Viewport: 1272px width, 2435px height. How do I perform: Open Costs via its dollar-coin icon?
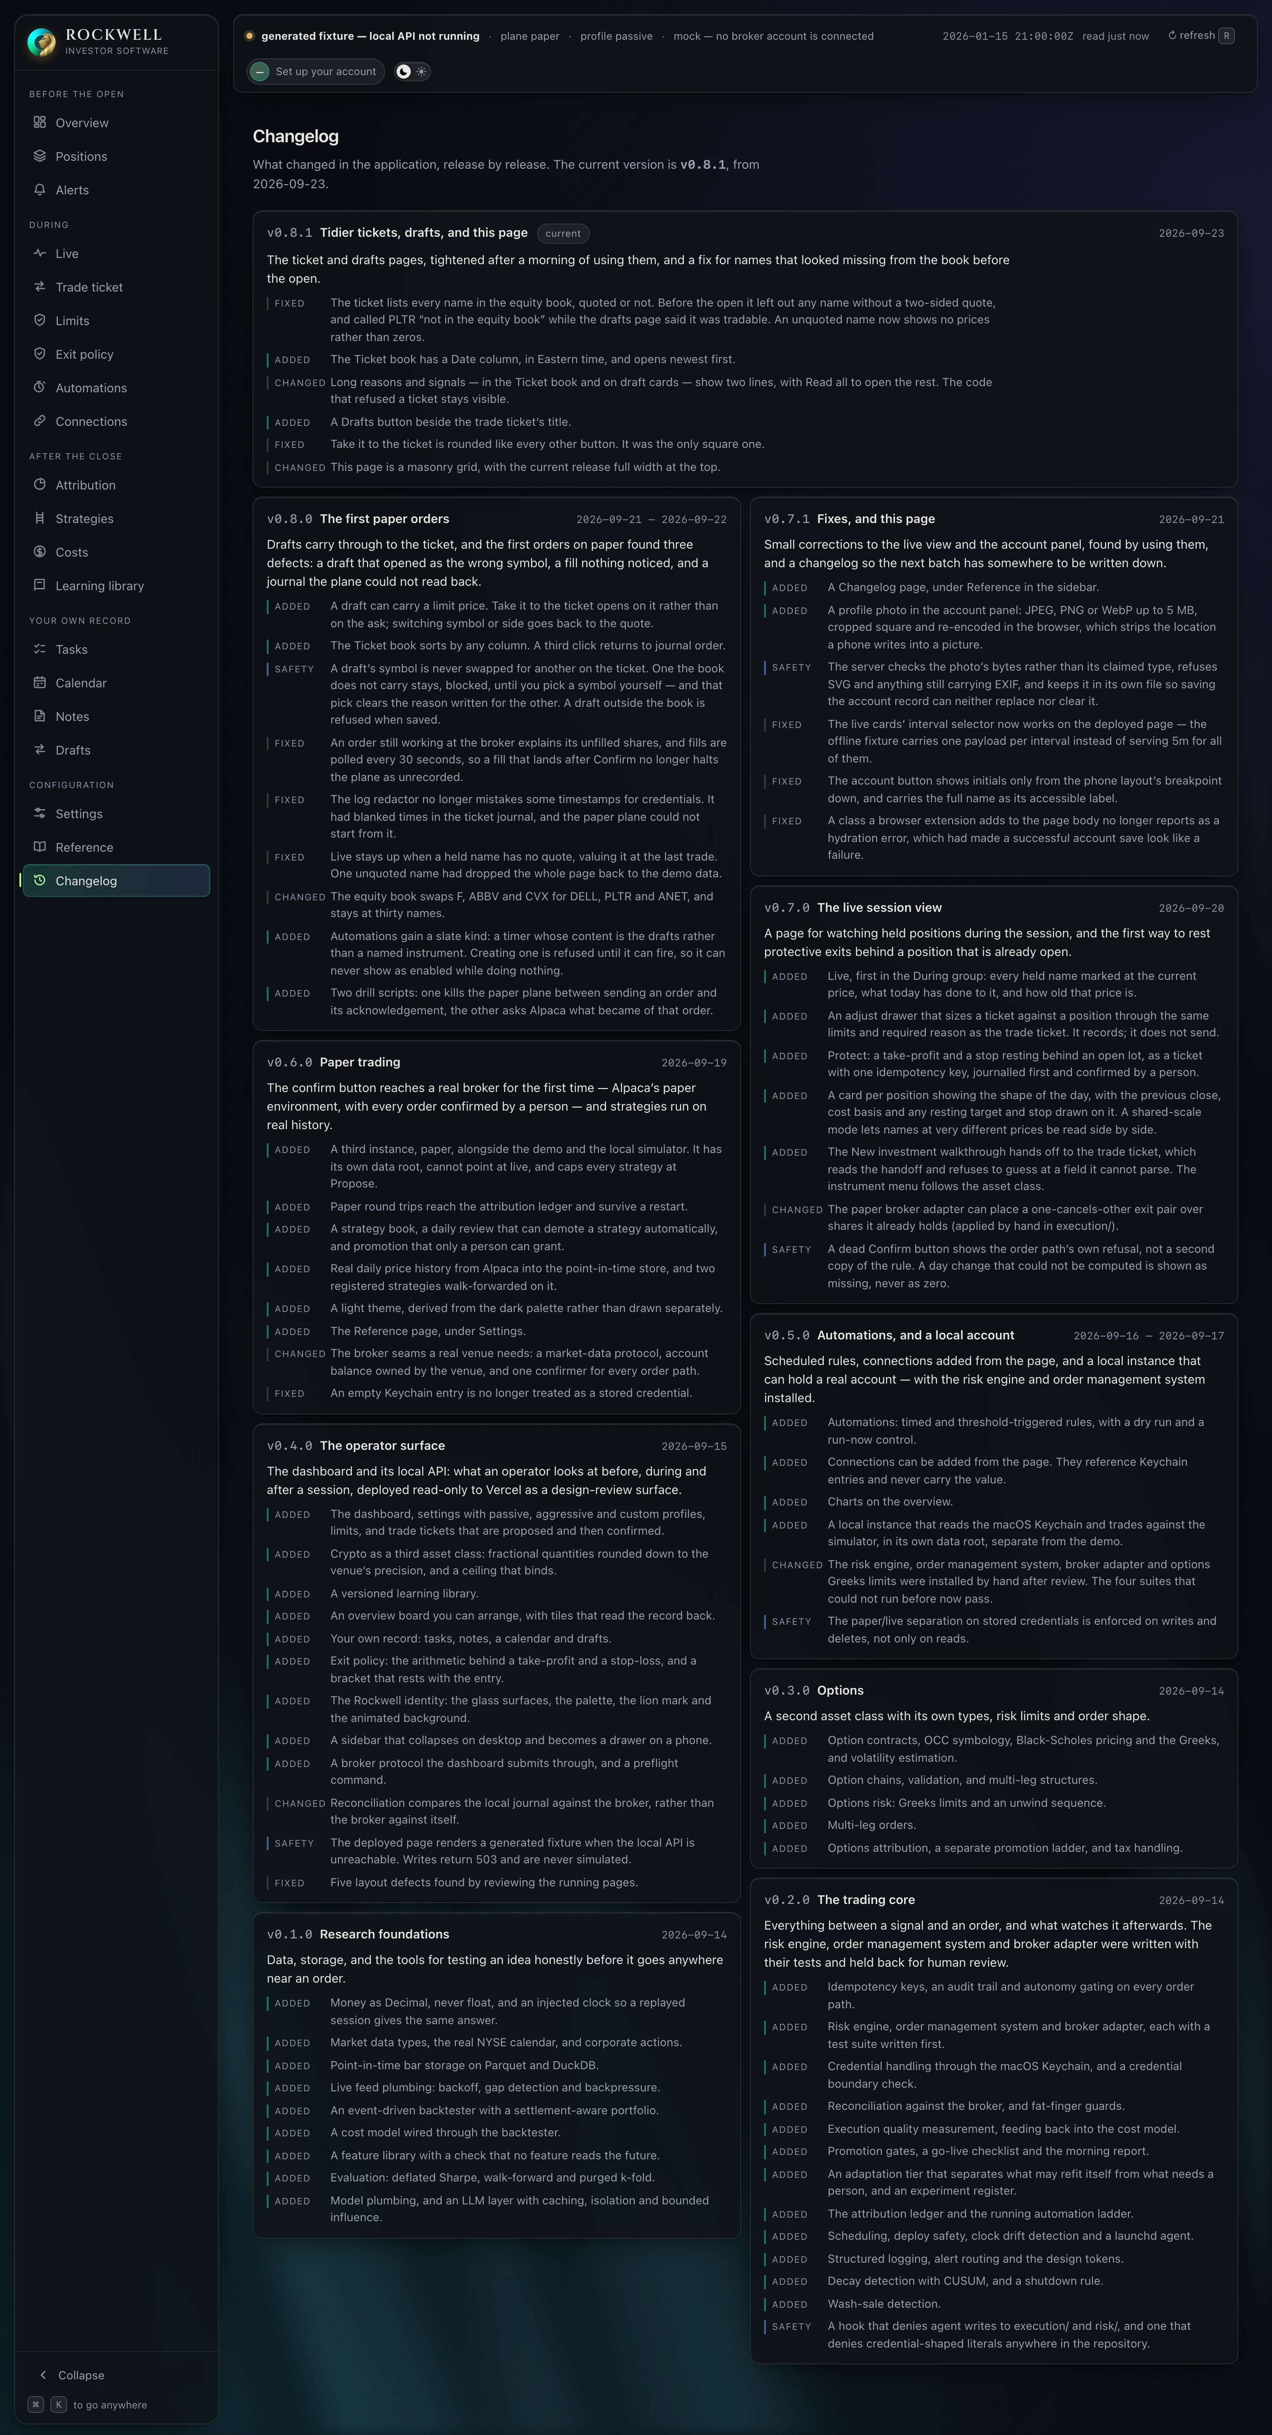tap(40, 552)
